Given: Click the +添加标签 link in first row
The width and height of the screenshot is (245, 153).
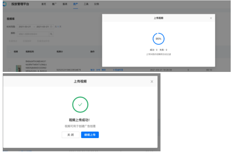Looking at the screenshot, I should (x=118, y=70).
